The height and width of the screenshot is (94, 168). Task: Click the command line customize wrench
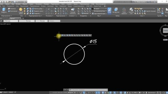point(67,90)
